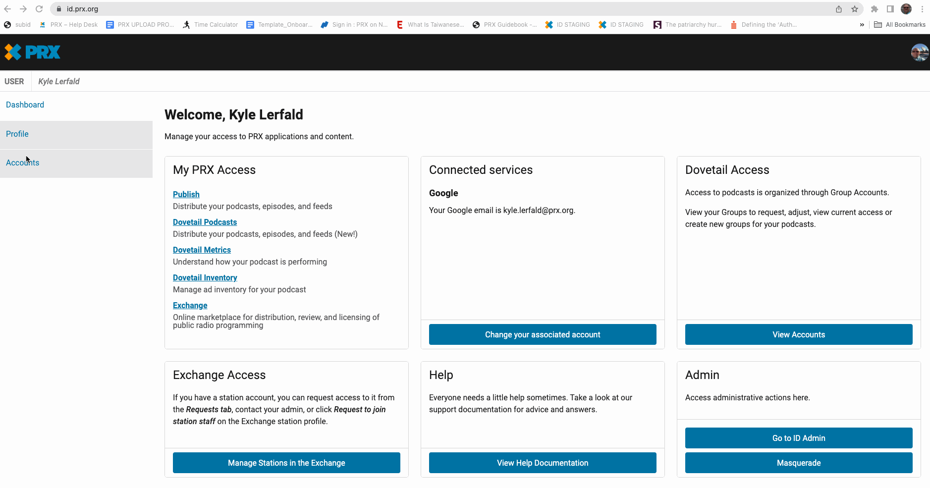
Task: Bookmark this page with star icon
Action: [855, 9]
